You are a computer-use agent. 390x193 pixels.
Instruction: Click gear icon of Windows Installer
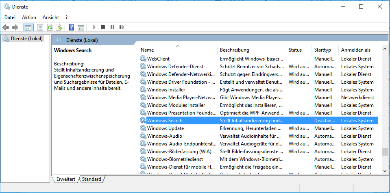coord(143,90)
